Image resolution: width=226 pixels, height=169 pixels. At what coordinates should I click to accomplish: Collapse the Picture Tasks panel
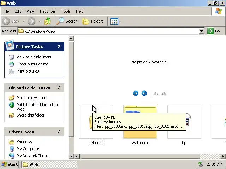point(59,46)
